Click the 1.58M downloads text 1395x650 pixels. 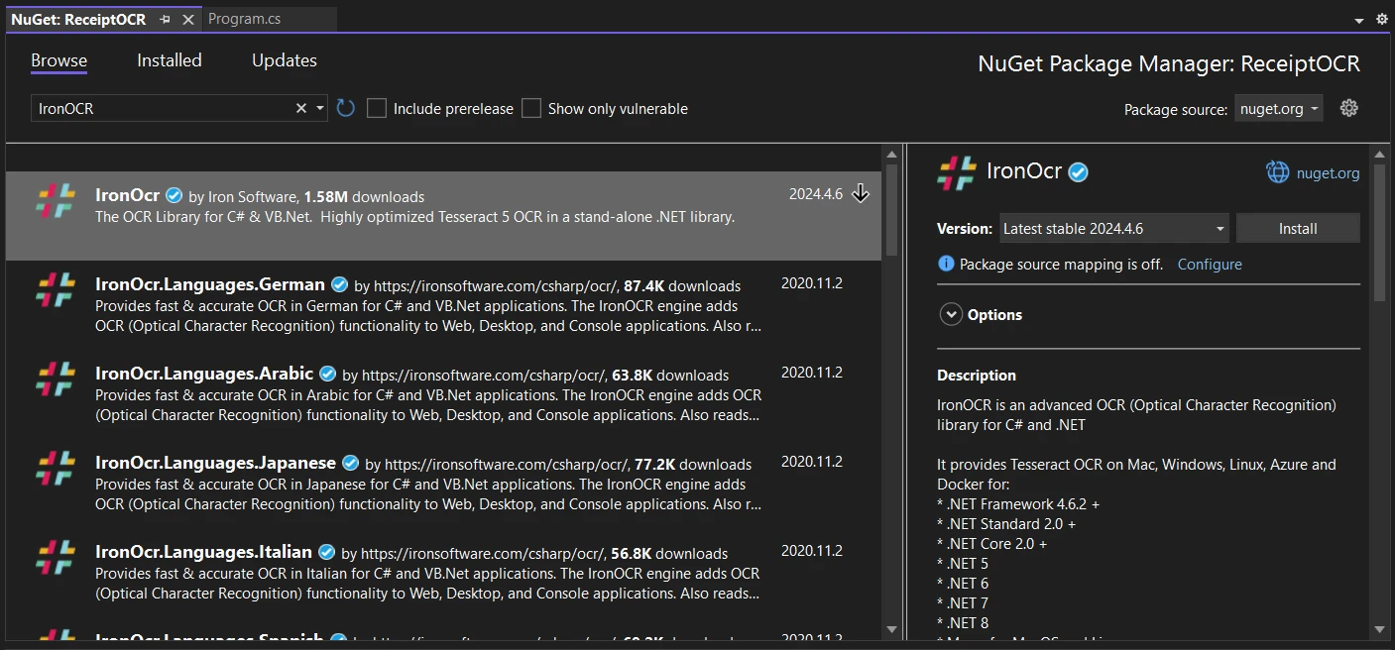coord(364,197)
